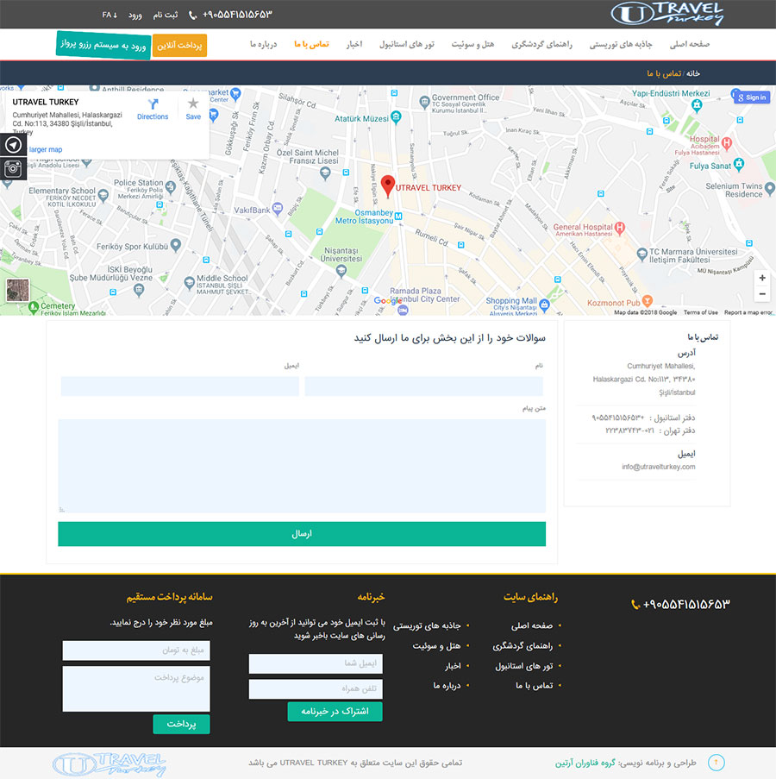The width and height of the screenshot is (776, 779).
Task: Click the ارسال send button
Action: [x=302, y=534]
